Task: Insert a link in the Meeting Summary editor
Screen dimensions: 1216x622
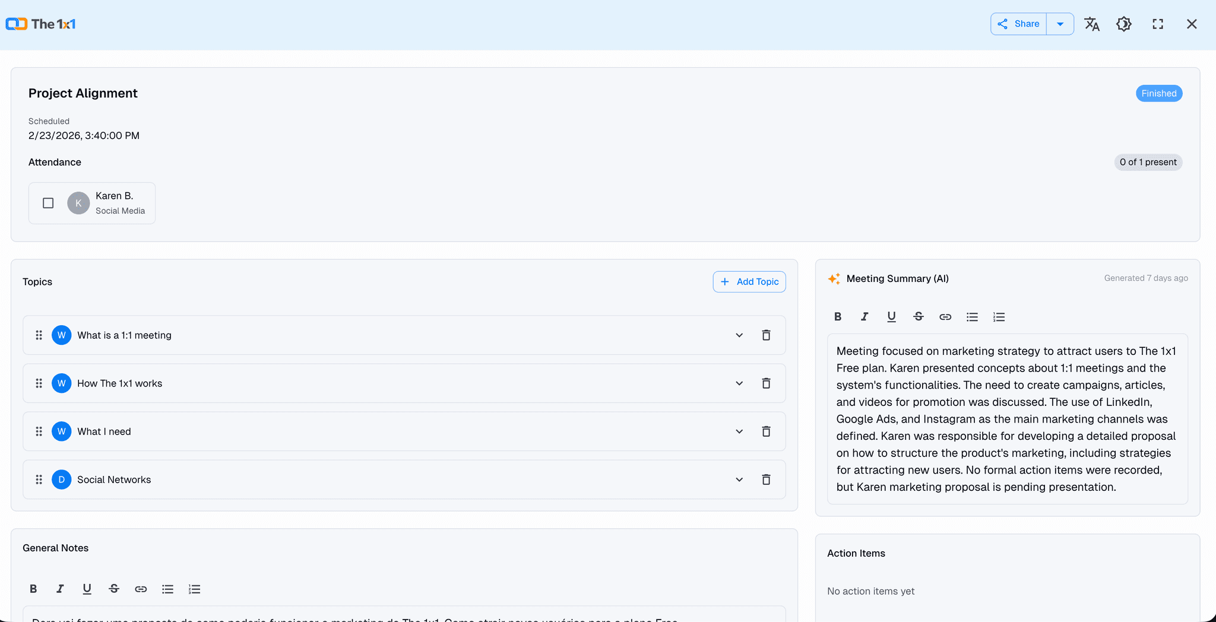Action: 944,316
